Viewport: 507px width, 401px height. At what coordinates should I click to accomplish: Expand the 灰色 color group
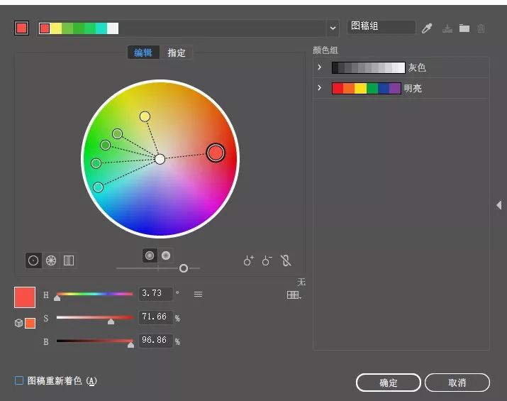[x=320, y=67]
